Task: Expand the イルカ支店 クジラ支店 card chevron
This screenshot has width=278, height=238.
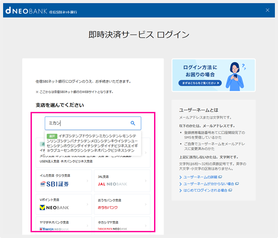Action: coord(87,181)
